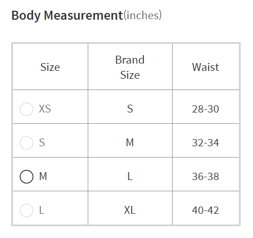Click the 36-38 waist cell

point(205,177)
